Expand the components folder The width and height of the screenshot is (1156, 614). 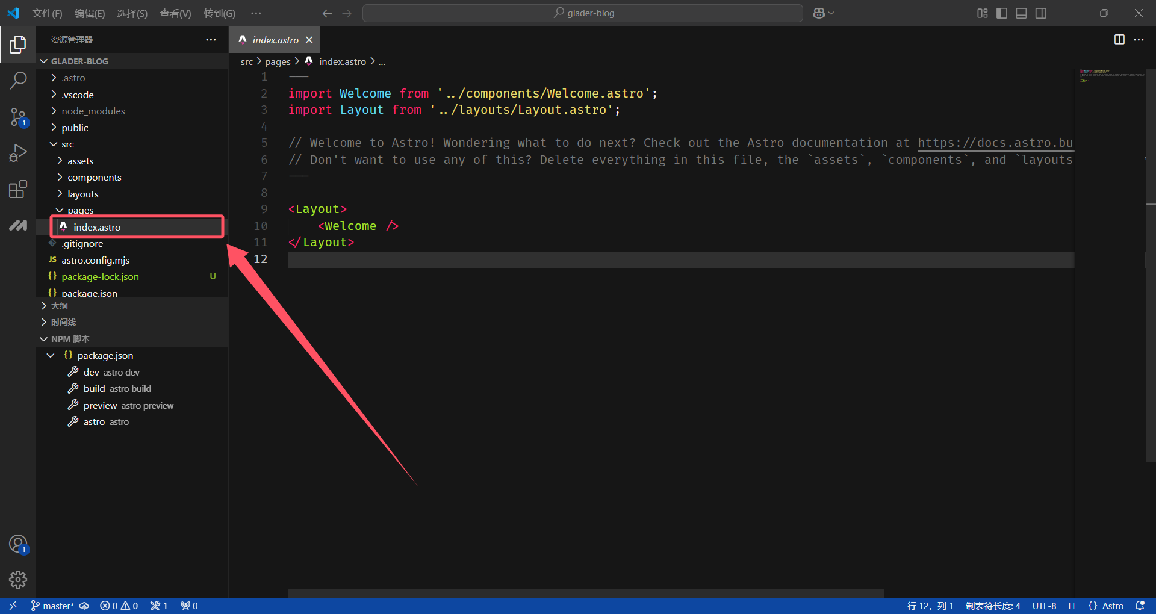pyautogui.click(x=94, y=178)
